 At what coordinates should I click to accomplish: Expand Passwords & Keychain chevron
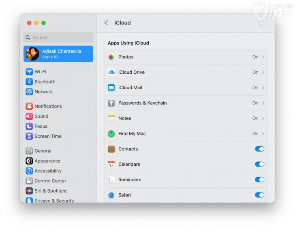pyautogui.click(x=263, y=103)
